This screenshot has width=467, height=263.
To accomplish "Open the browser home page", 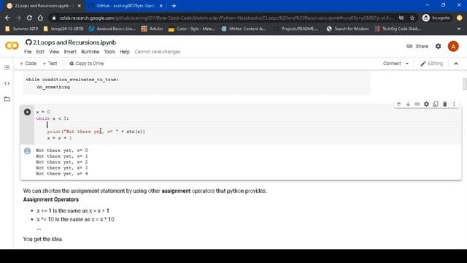I will pyautogui.click(x=40, y=18).
